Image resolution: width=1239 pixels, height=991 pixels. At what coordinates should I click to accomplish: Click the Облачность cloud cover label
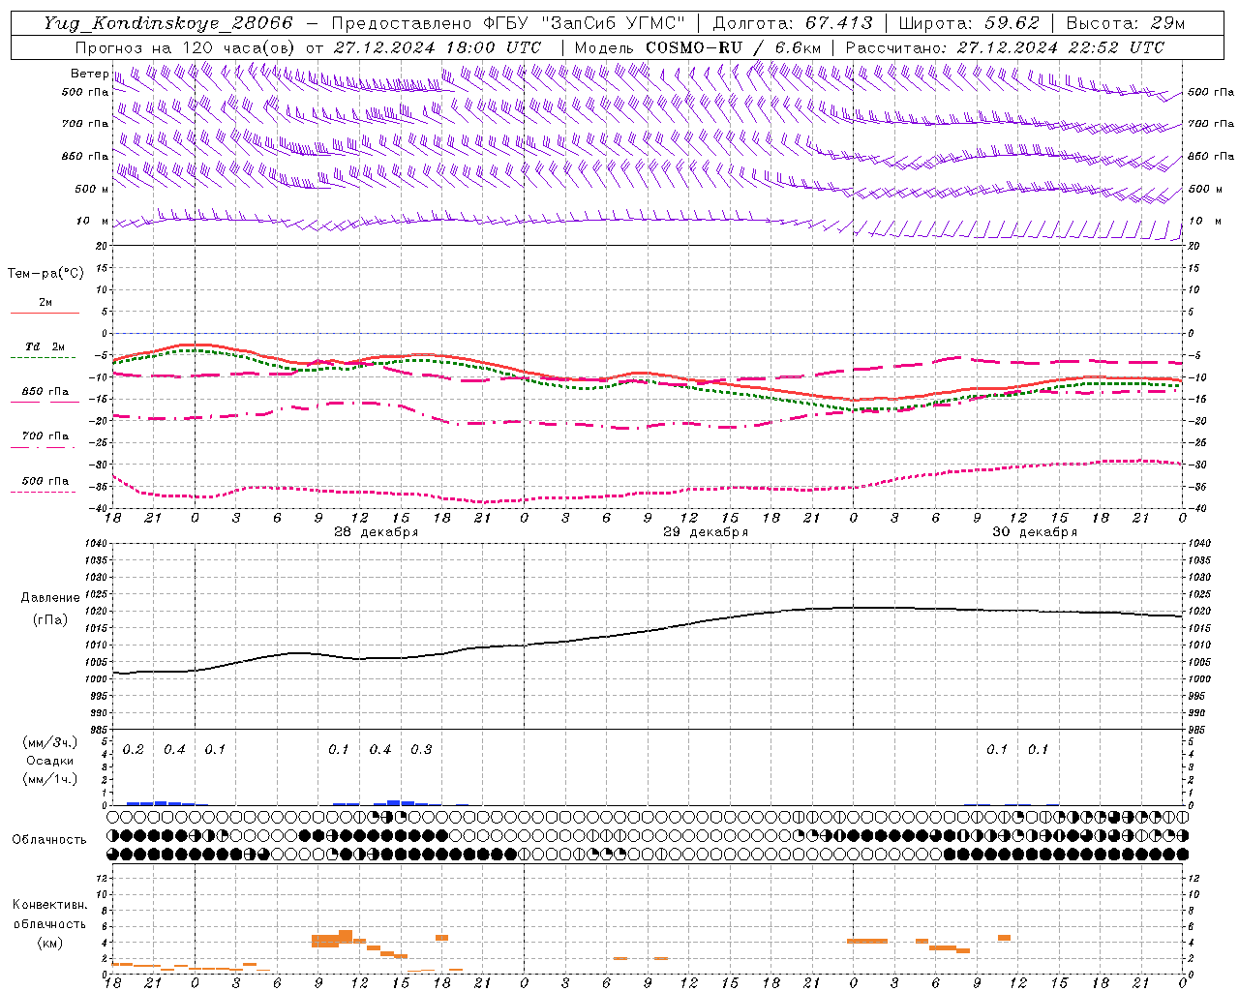tap(49, 840)
